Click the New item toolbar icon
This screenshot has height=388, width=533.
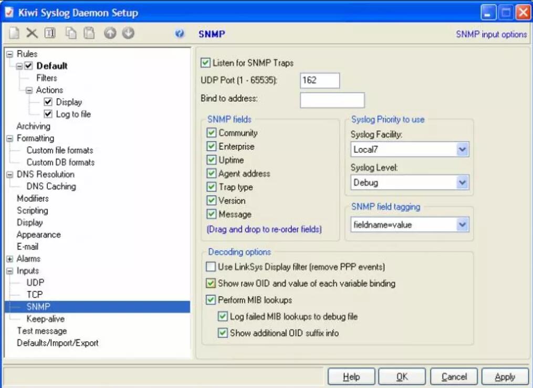tap(14, 33)
